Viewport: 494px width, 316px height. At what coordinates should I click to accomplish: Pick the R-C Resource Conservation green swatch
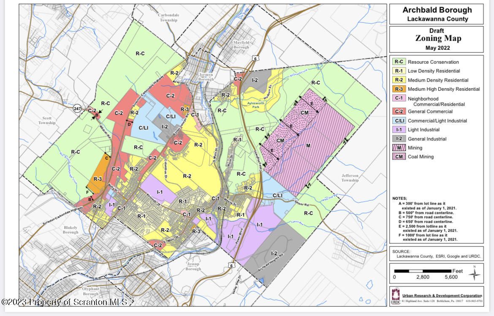[x=399, y=62]
